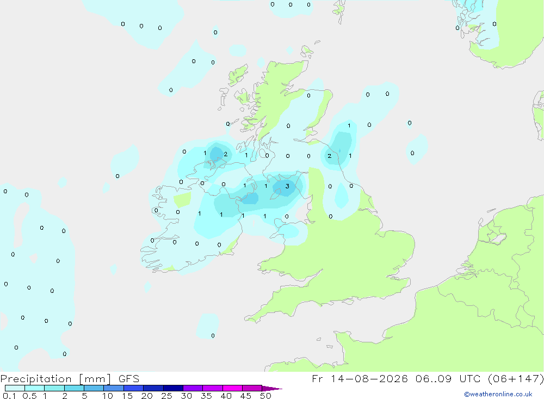The height and width of the screenshot is (399, 544).
Task: Click the legend scale label '15'
Action: point(127,396)
